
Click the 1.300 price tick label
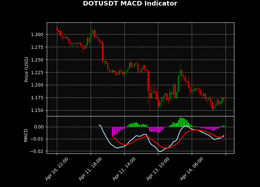click(37, 34)
